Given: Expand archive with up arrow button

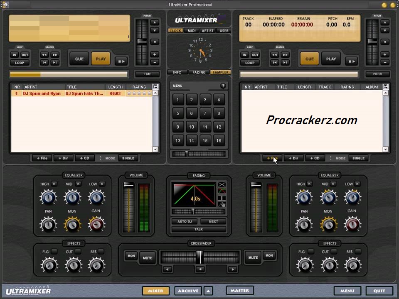Looking at the screenshot, I should (x=208, y=291).
